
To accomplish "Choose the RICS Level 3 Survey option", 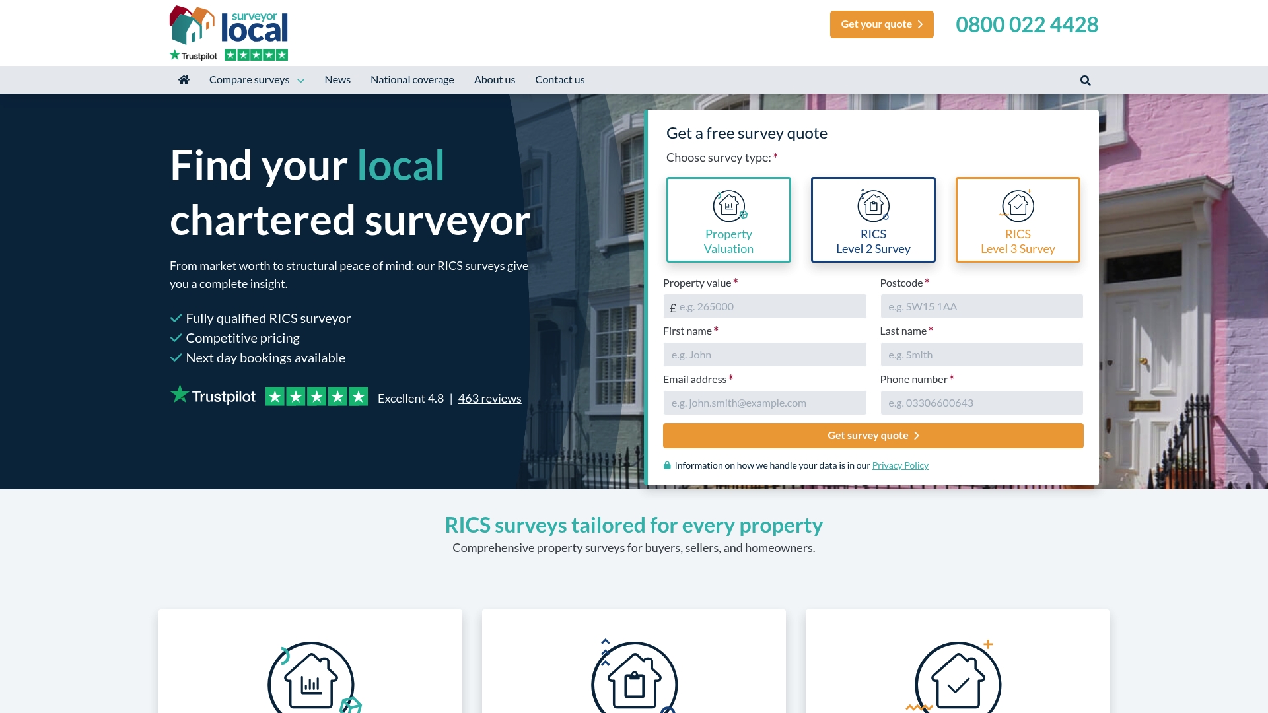I will (x=1018, y=220).
